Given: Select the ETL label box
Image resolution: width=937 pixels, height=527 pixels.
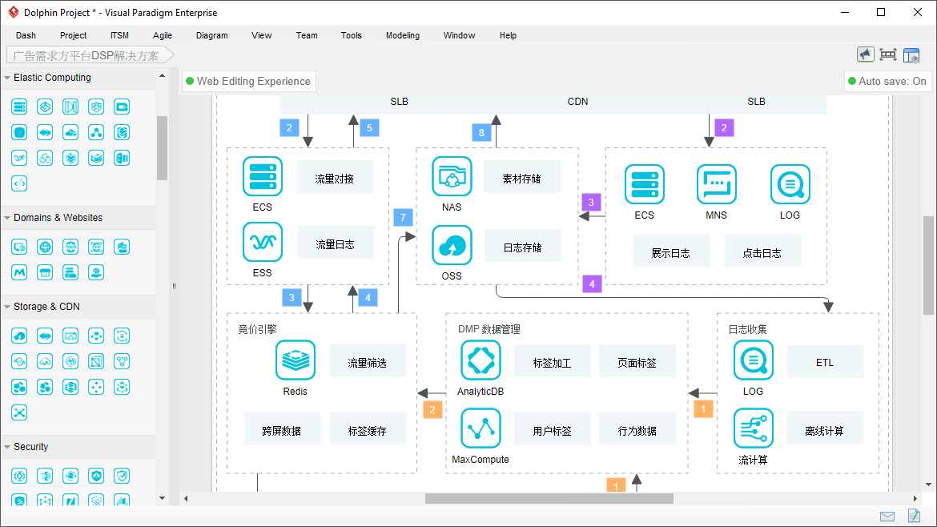Looking at the screenshot, I should pos(825,361).
